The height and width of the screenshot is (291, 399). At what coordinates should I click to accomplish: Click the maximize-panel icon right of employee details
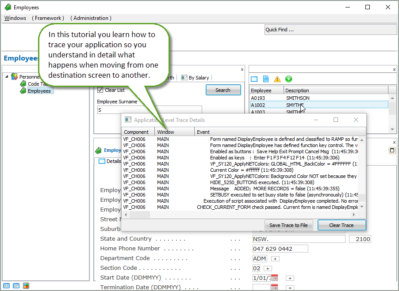click(392, 151)
